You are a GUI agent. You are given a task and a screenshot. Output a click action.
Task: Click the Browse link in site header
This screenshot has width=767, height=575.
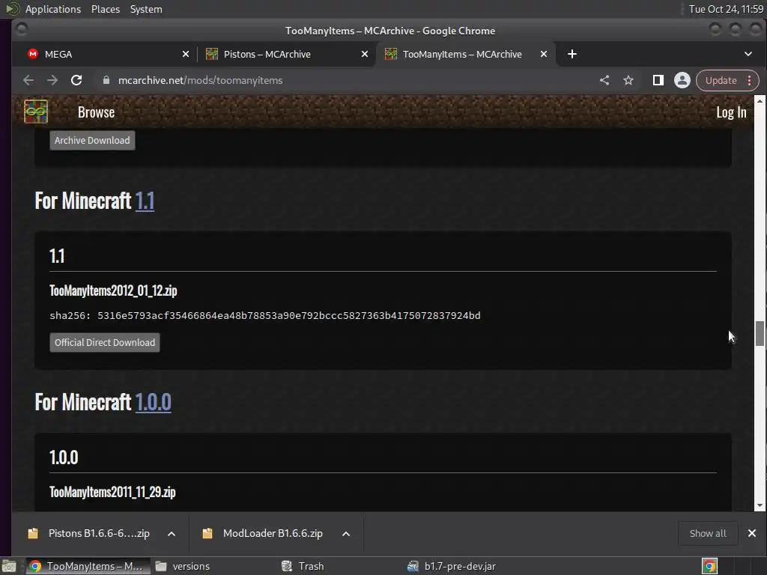pos(96,112)
